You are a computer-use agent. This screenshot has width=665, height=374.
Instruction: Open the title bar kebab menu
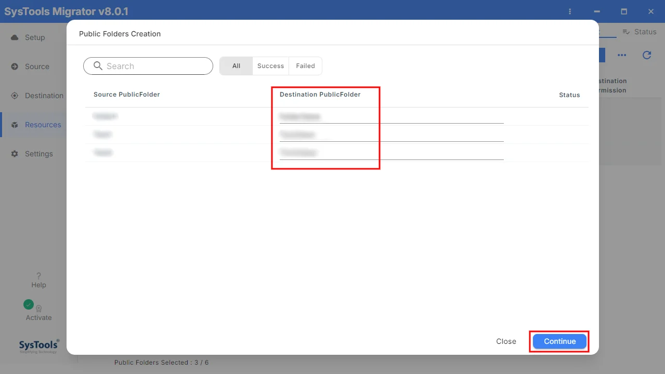pyautogui.click(x=570, y=11)
